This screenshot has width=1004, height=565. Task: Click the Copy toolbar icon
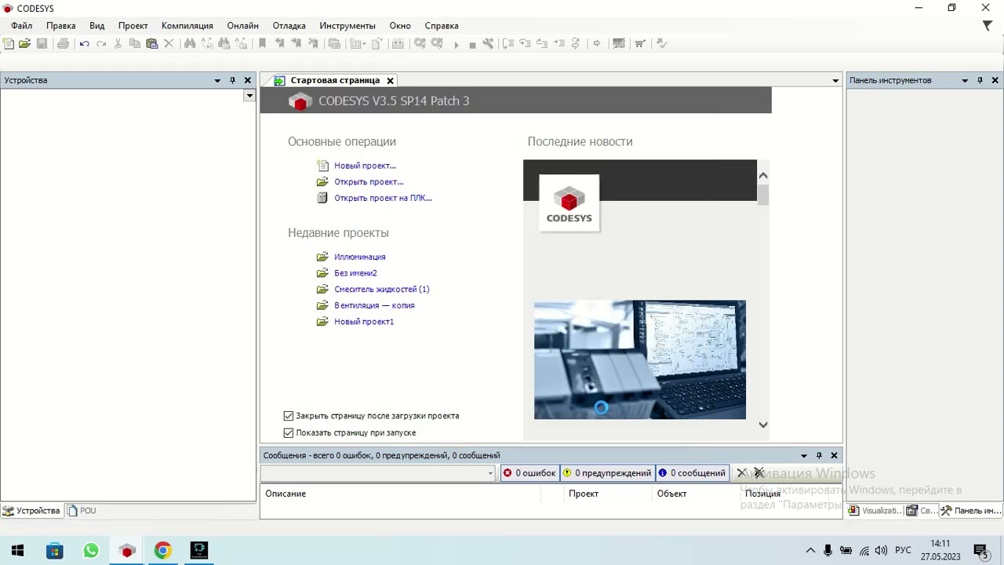[134, 44]
